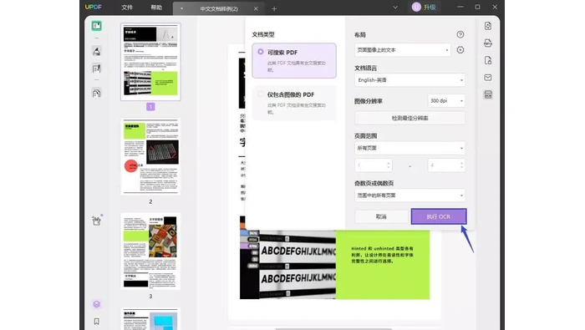Open the tab list arrow before document tab

click(181, 8)
